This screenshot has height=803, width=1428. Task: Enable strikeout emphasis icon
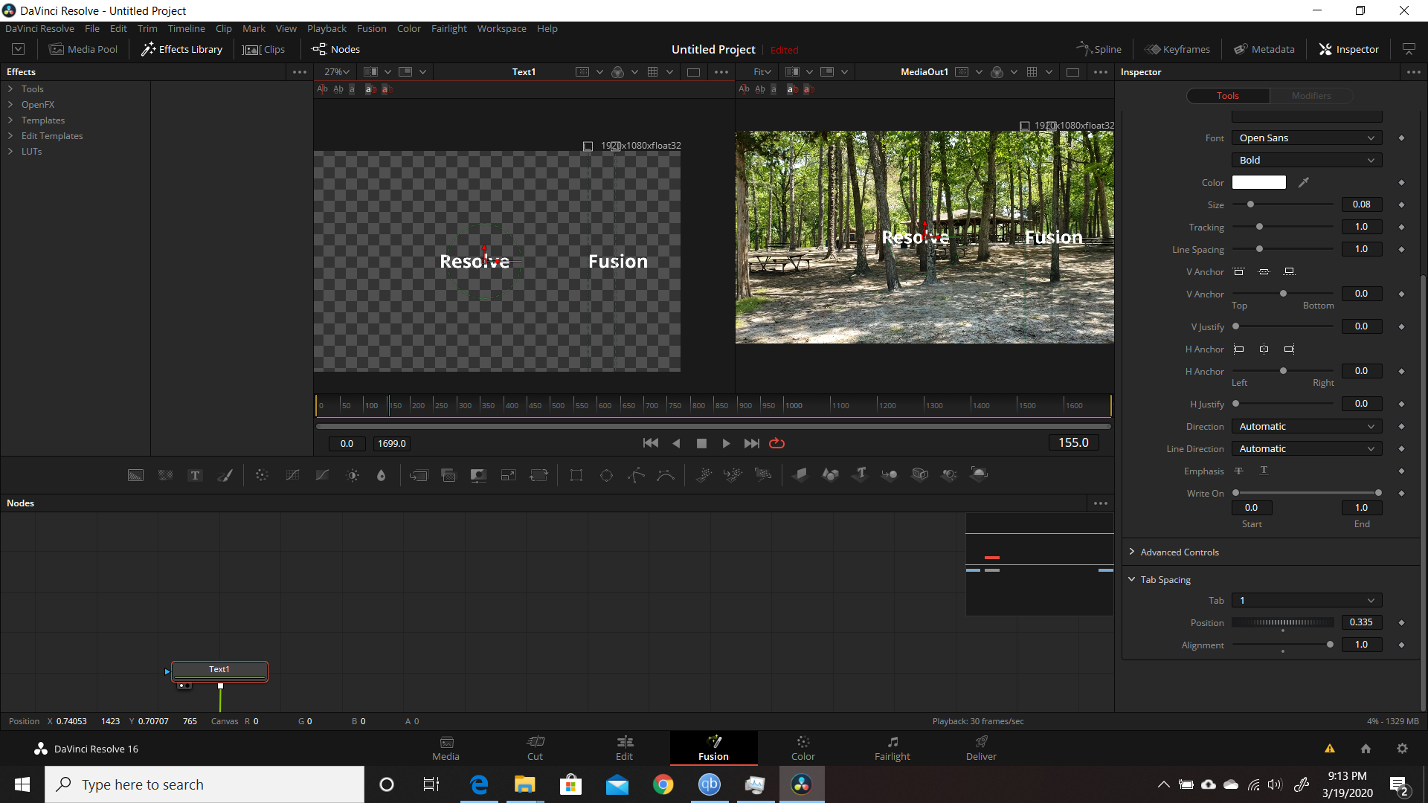(1239, 471)
